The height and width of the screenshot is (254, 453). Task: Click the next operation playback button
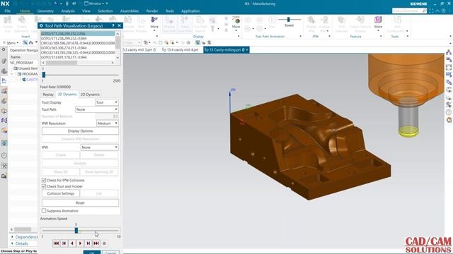click(x=88, y=243)
